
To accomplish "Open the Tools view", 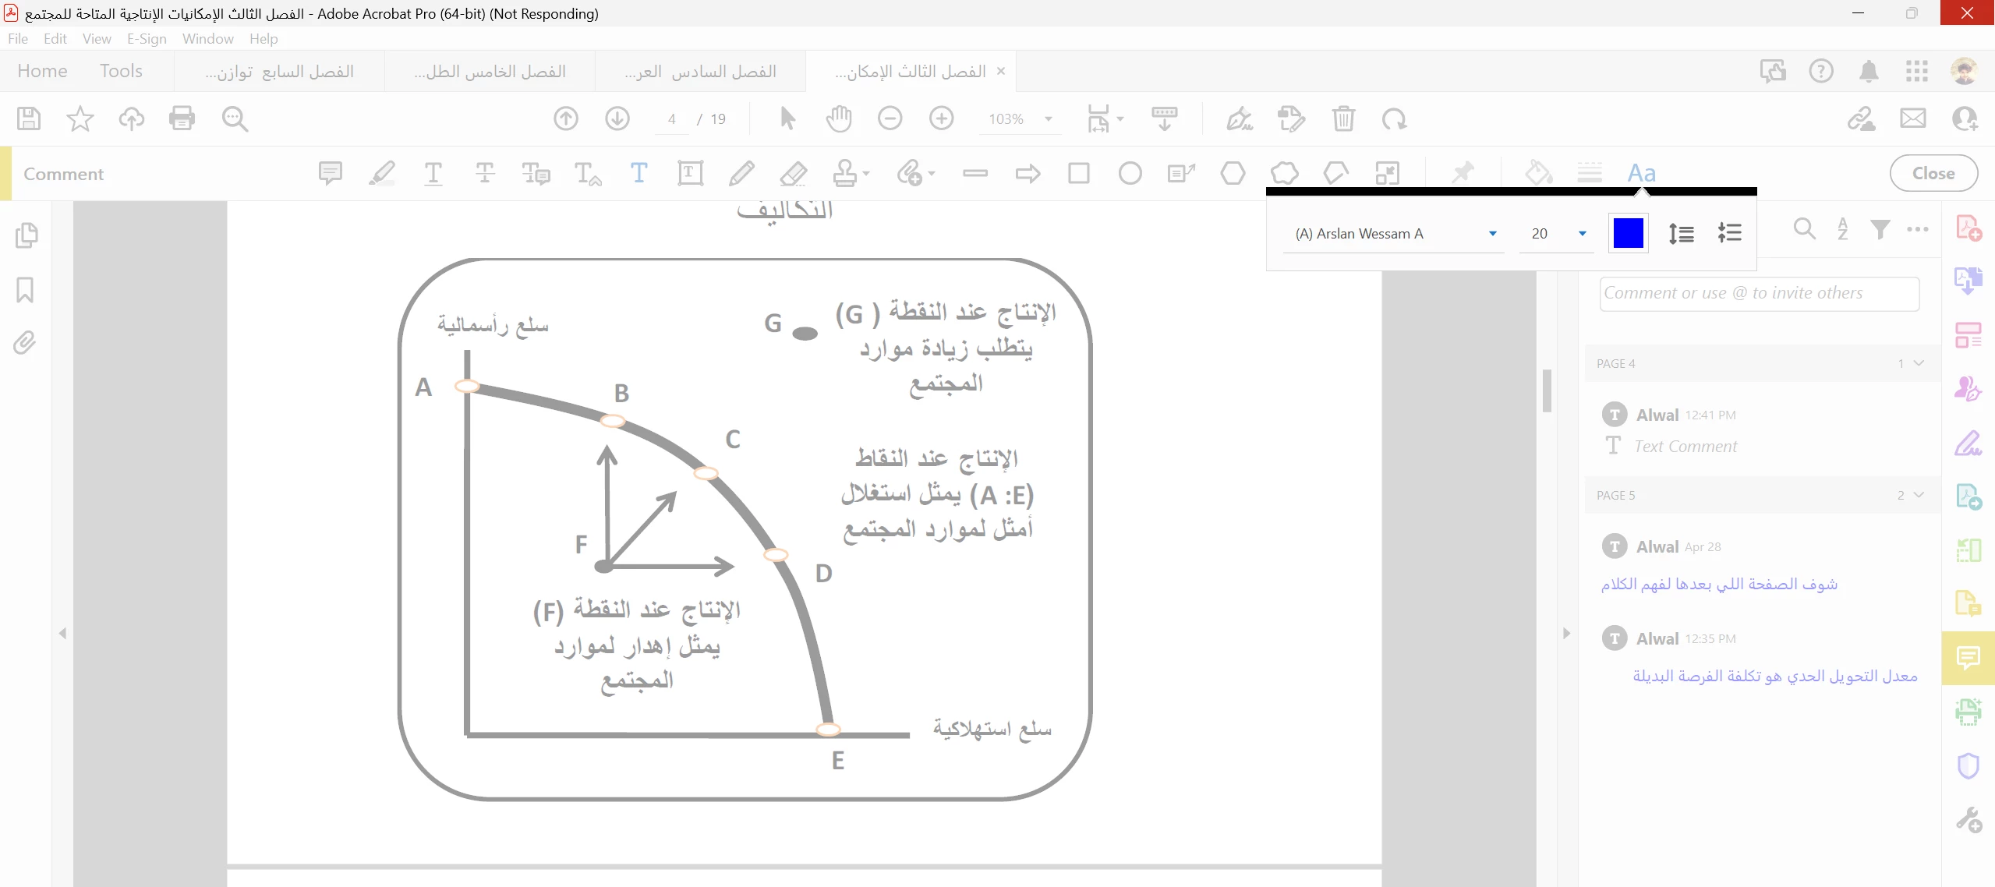I will click(x=121, y=71).
